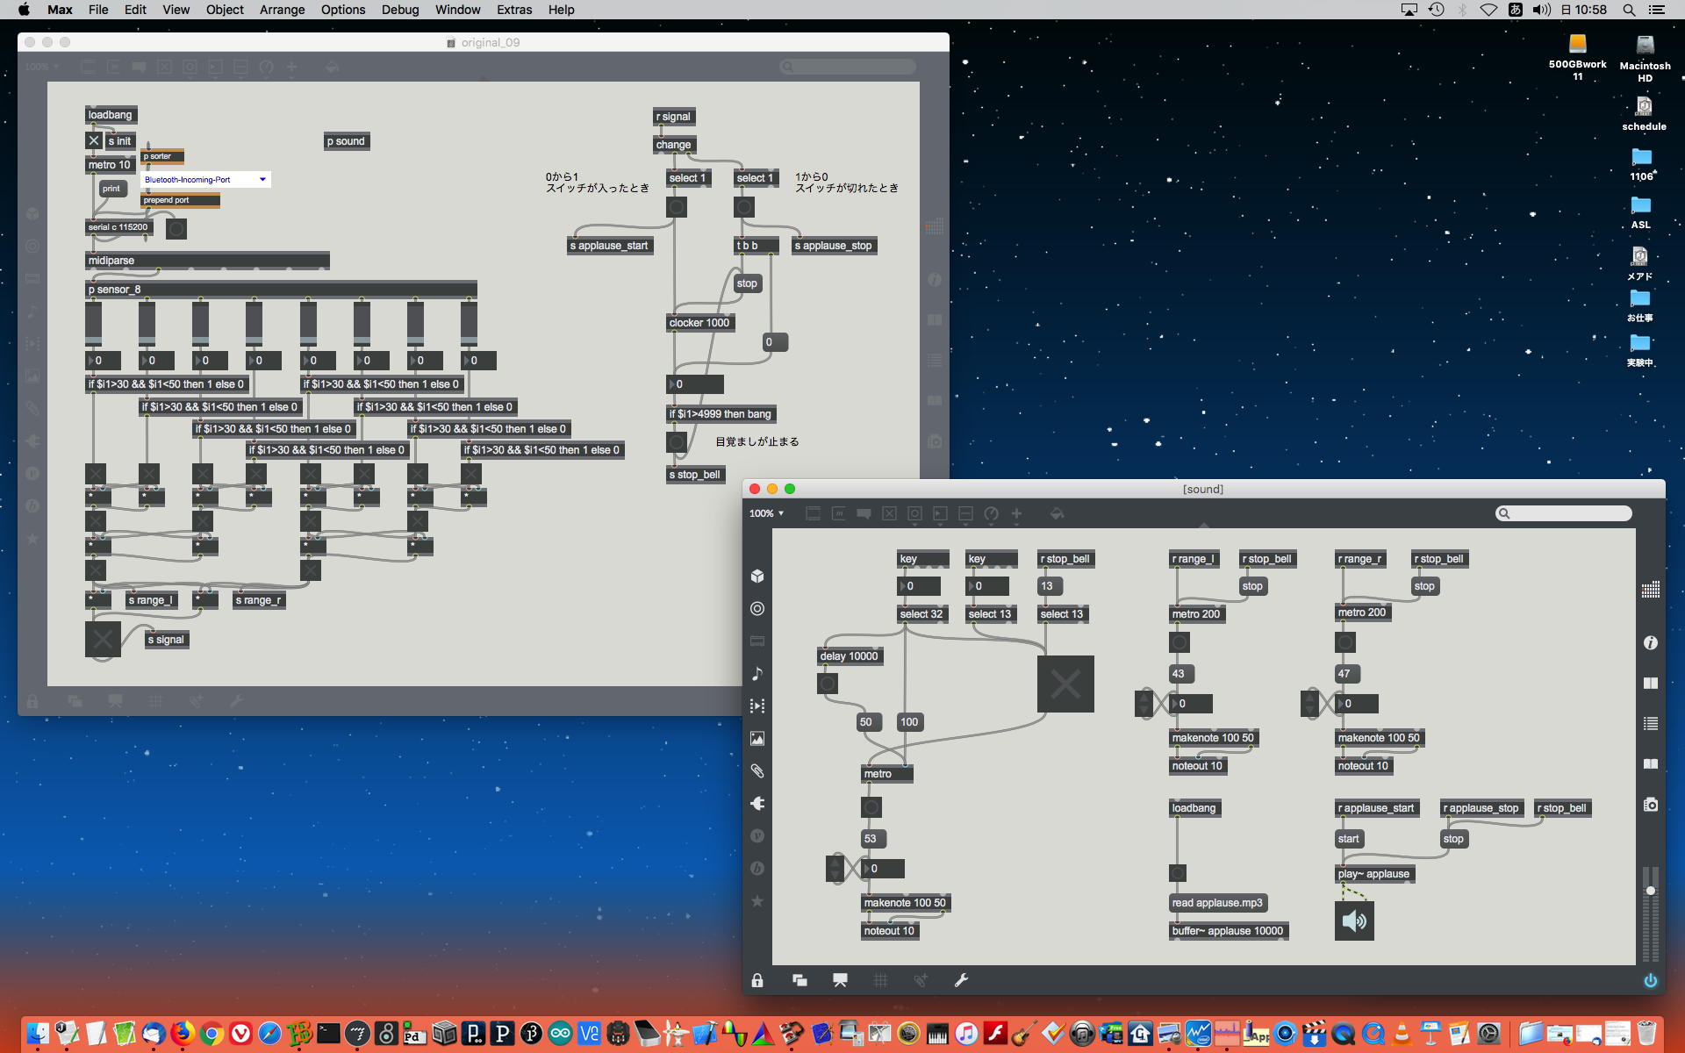The height and width of the screenshot is (1053, 1685).
Task: Open the Max Console wrench icon
Action: click(961, 980)
